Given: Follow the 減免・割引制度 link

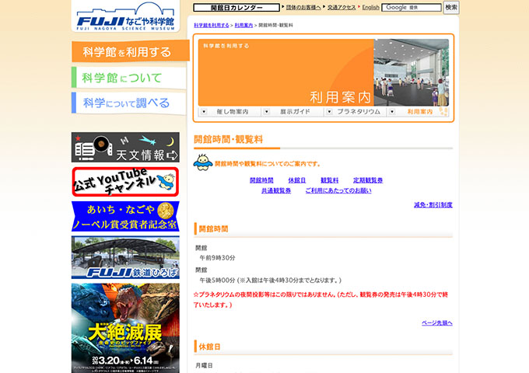Looking at the screenshot, I should (433, 205).
